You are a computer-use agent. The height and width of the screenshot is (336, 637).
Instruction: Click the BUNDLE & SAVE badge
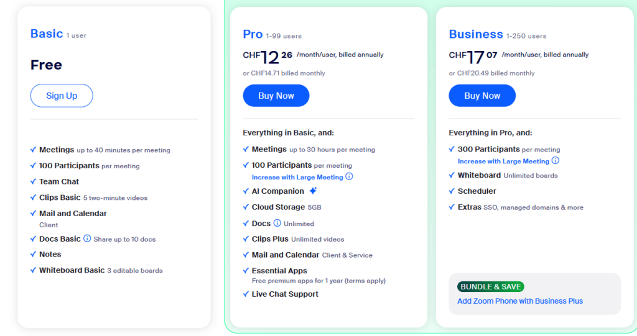[491, 287]
